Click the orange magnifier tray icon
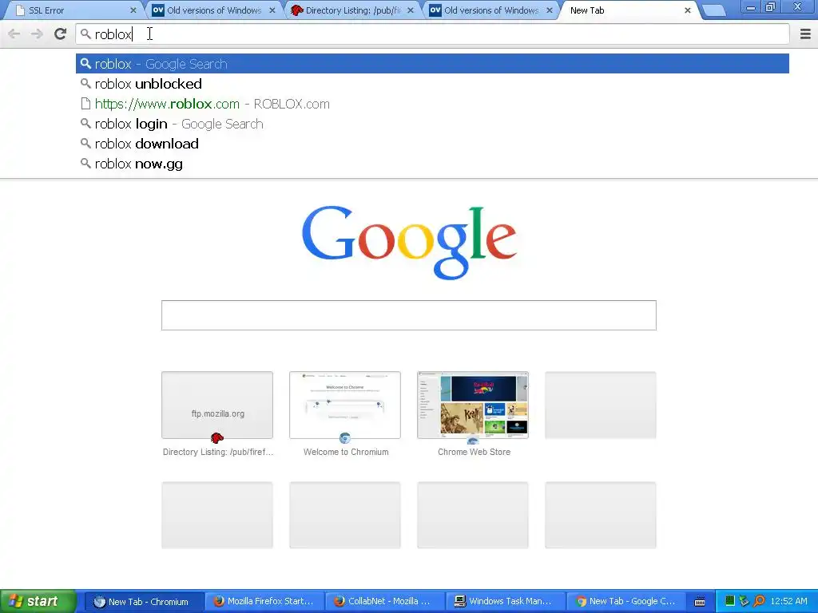The image size is (818, 613). (759, 602)
